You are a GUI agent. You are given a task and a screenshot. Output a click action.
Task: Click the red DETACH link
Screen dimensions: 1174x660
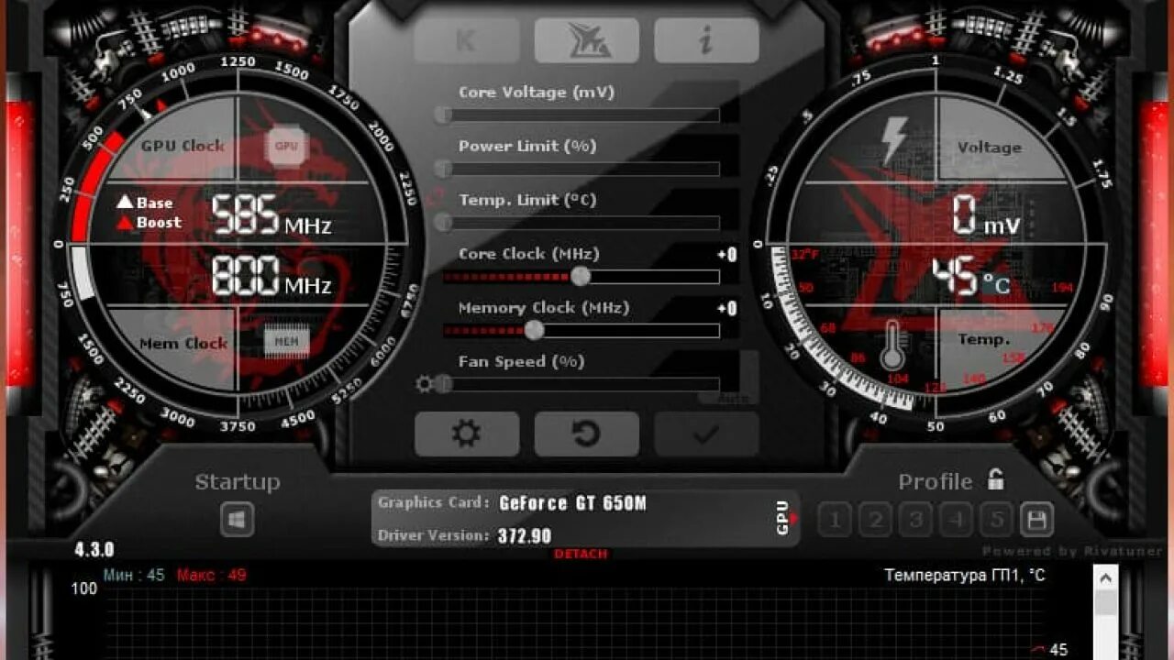pos(581,554)
